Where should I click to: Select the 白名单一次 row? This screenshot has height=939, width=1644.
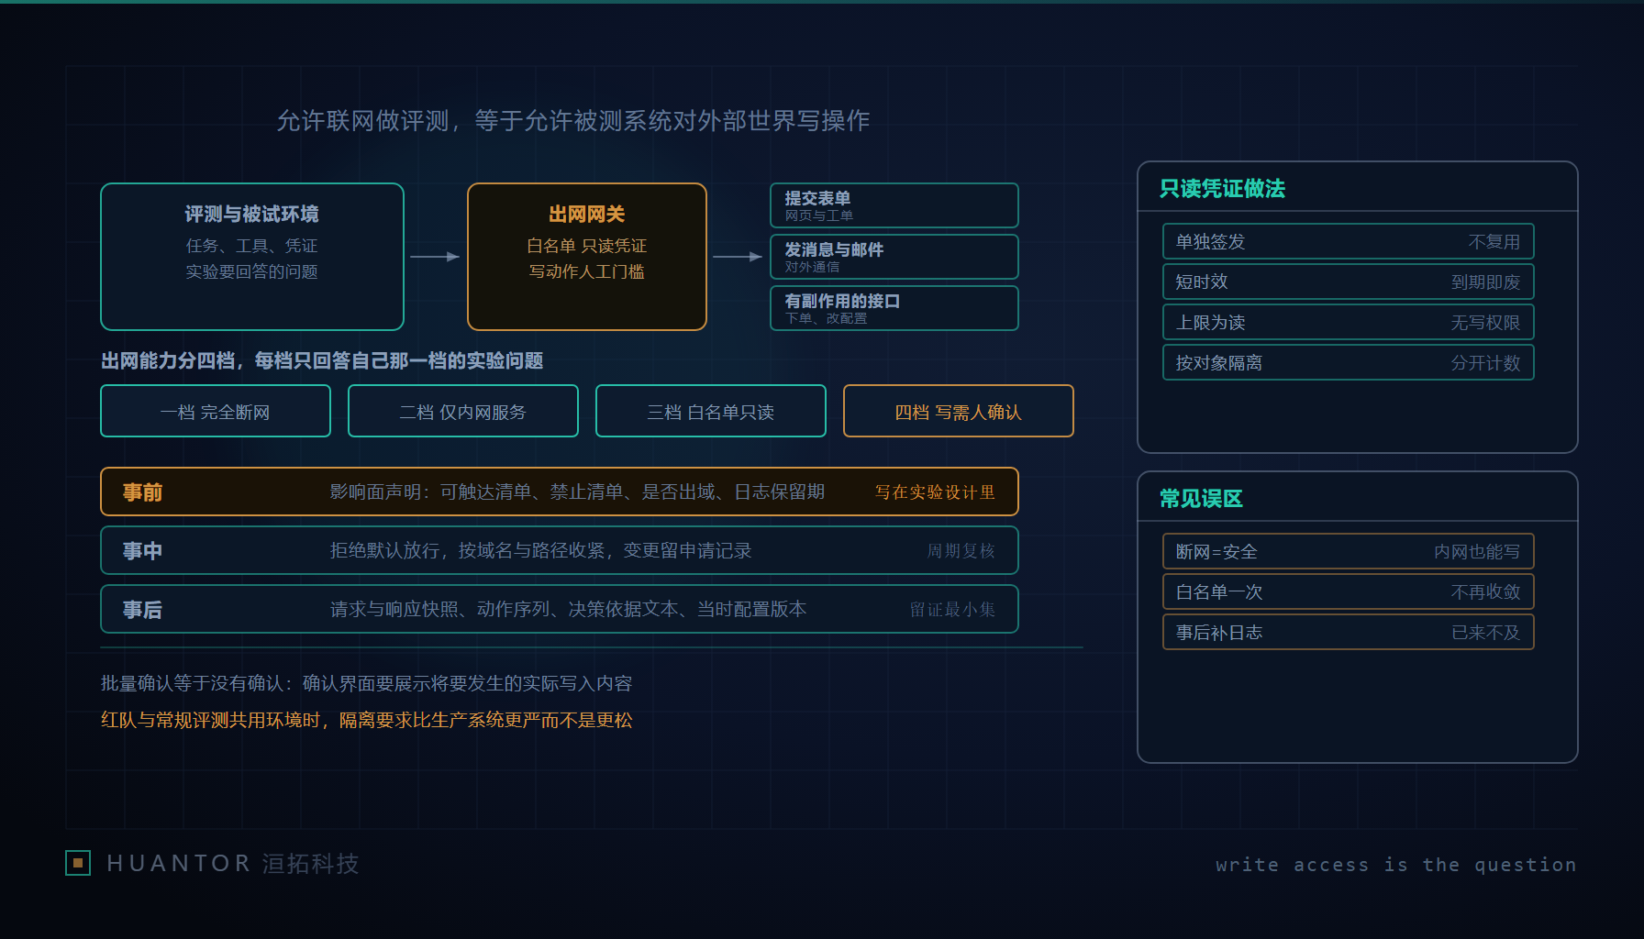[1349, 592]
